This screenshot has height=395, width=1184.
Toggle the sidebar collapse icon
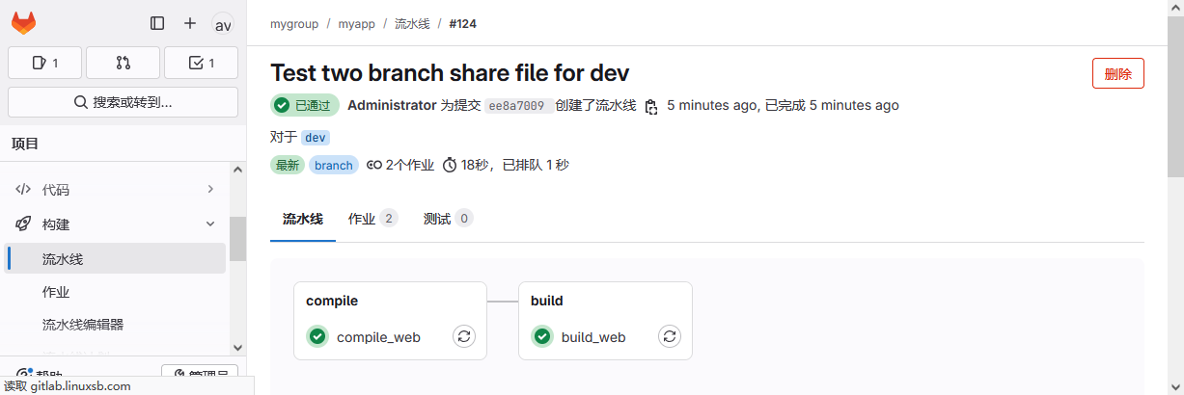(x=157, y=23)
